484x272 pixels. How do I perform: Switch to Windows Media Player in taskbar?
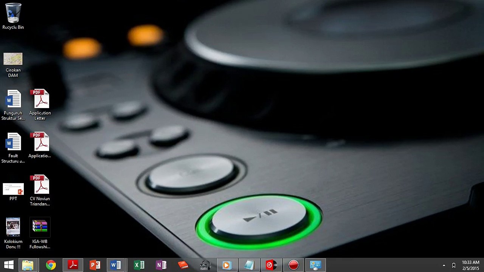pos(227,265)
